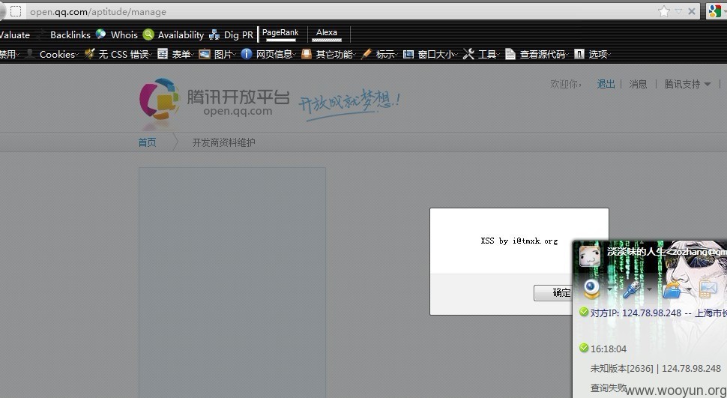Image resolution: width=727 pixels, height=398 pixels.
Task: Click the send file folder icon
Action: point(672,289)
